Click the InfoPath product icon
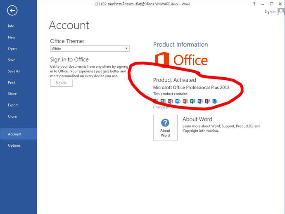 click(207, 101)
